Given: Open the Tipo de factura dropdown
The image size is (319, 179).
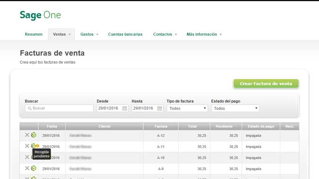Looking at the screenshot, I should pos(187,108).
